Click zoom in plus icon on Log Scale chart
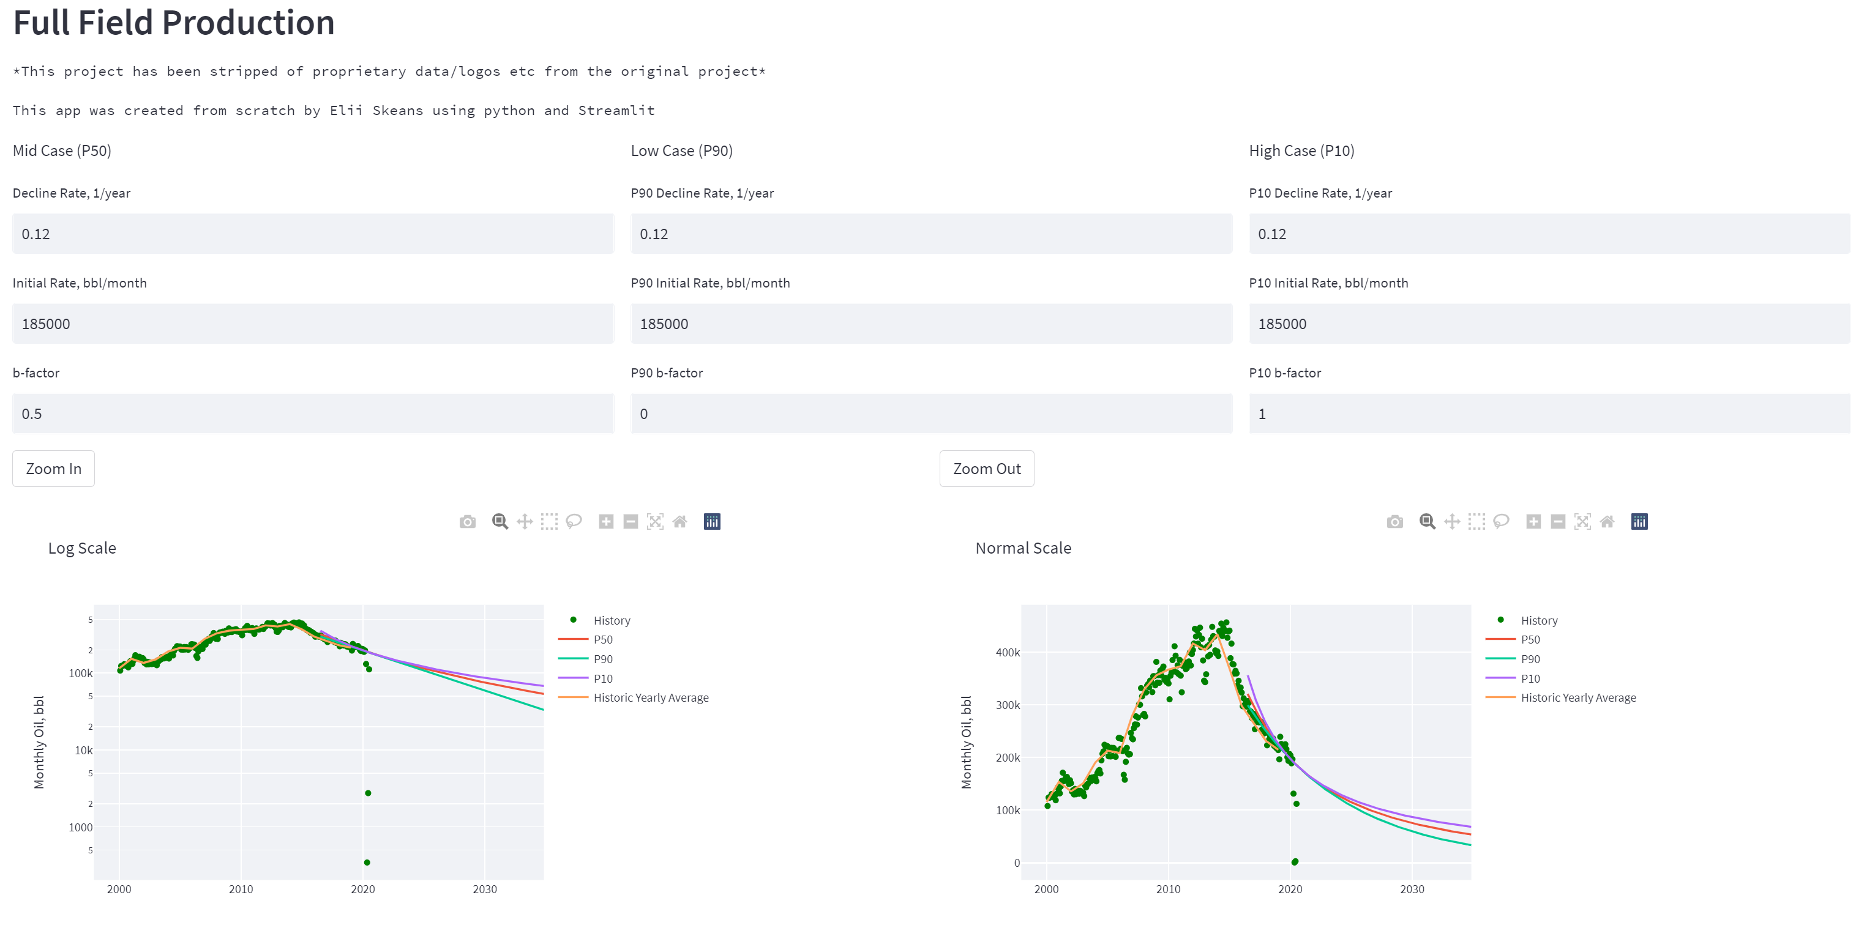The image size is (1875, 928). pyautogui.click(x=605, y=521)
